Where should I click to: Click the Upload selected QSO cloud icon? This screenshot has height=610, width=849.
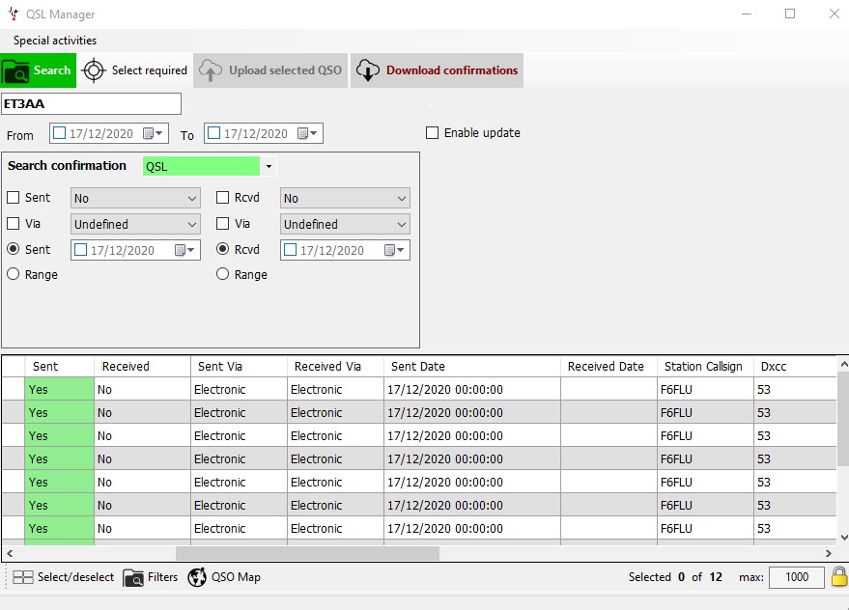tap(211, 70)
